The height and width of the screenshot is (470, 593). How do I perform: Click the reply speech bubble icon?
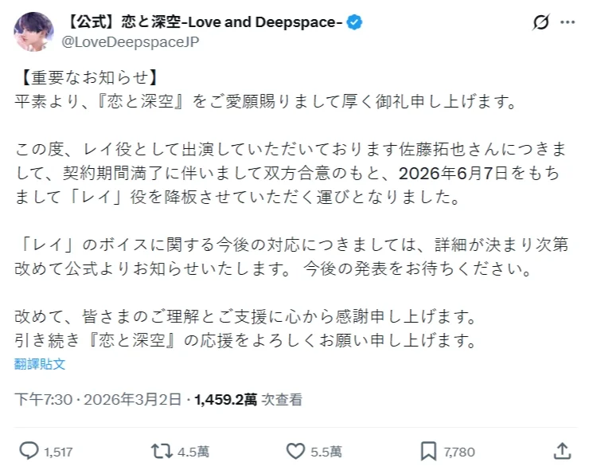click(29, 451)
